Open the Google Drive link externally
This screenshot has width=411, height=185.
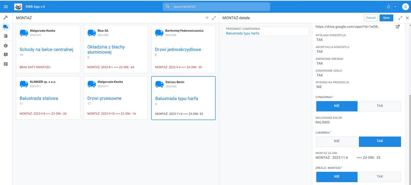pos(398,27)
